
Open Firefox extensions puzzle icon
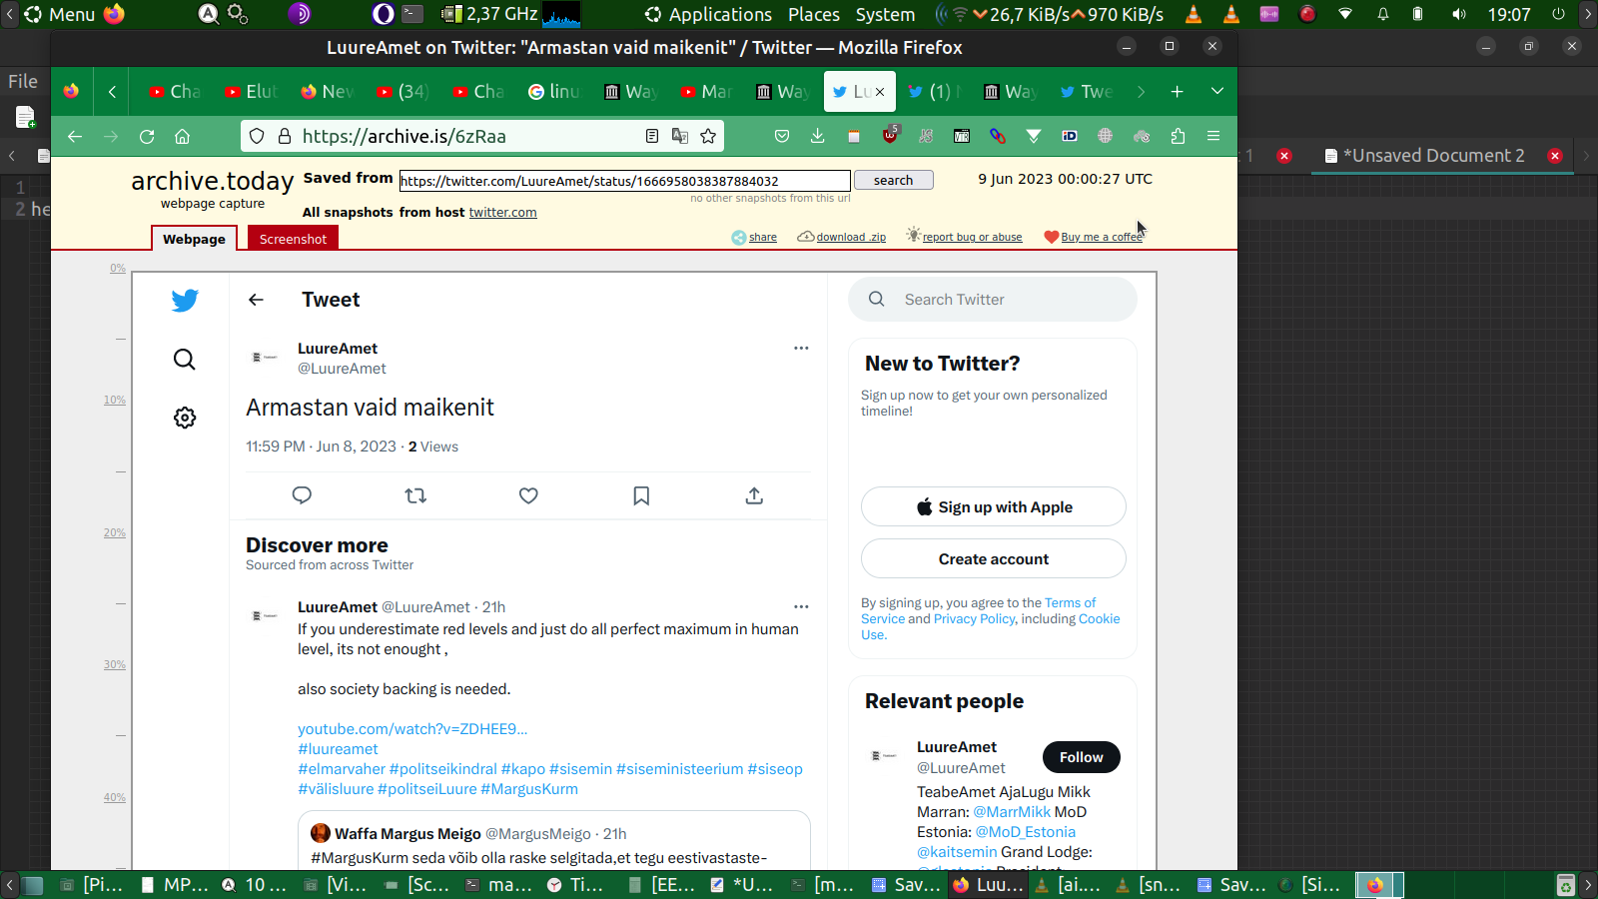[x=1178, y=136]
